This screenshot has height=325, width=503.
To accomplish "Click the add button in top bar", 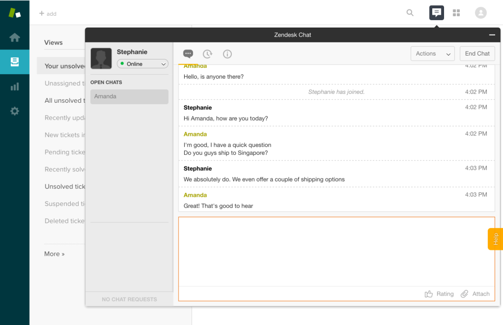I will 48,13.
